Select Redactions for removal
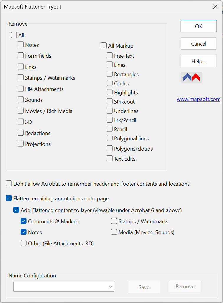This screenshot has width=223, height=303. pos(20,133)
